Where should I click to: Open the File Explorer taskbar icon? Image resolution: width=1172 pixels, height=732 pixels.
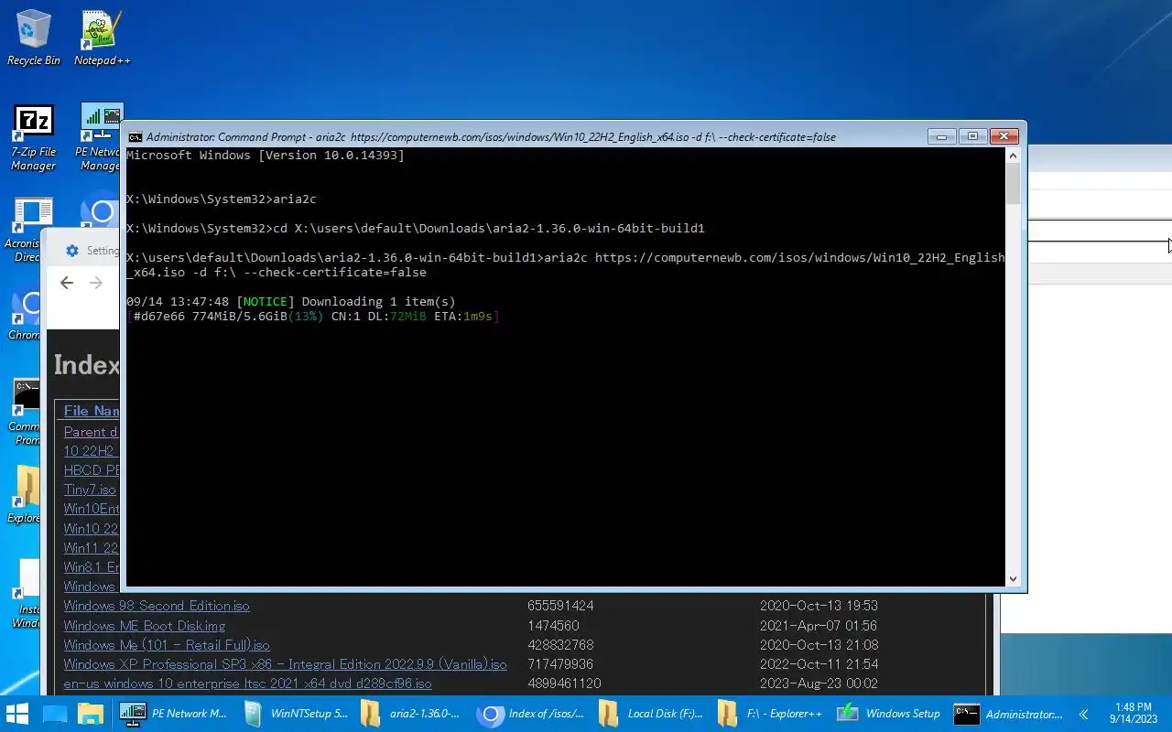(90, 714)
